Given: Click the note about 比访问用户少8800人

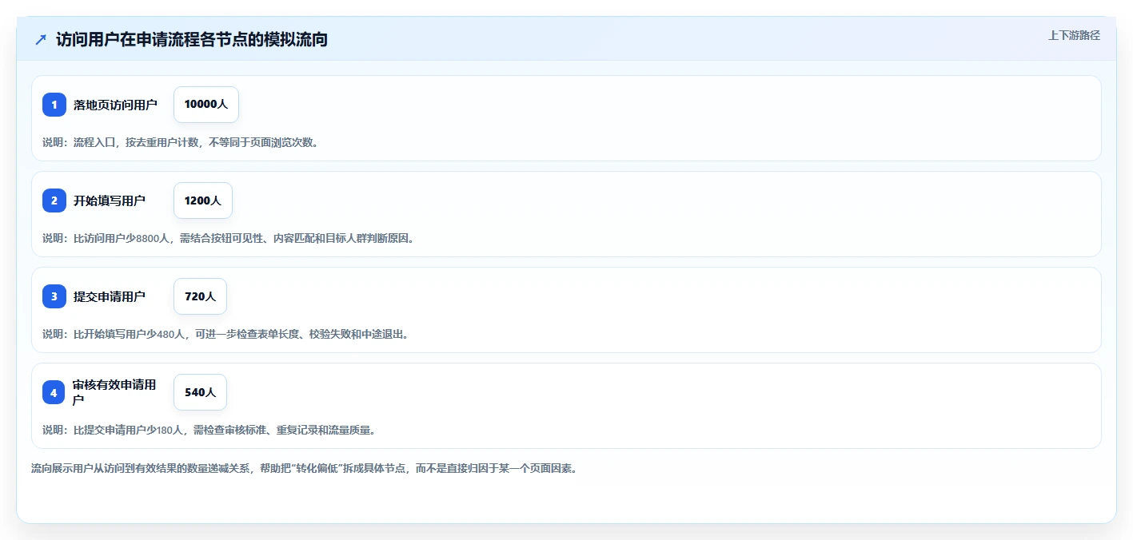Looking at the screenshot, I should [x=229, y=238].
